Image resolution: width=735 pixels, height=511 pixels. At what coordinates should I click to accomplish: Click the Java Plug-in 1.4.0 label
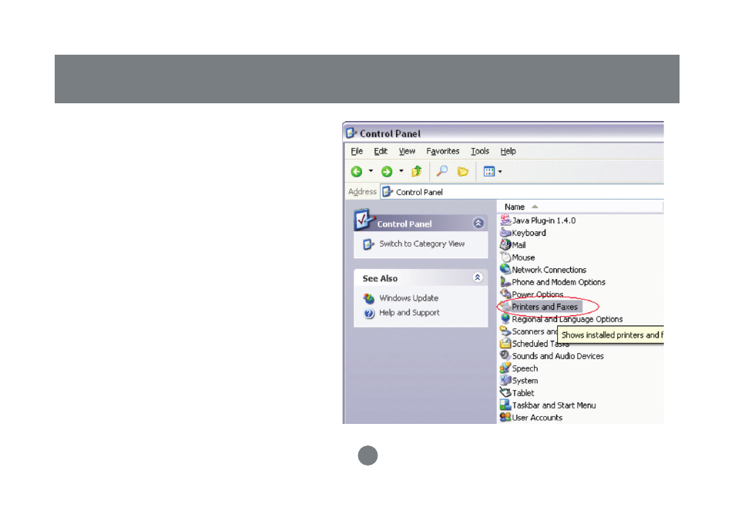tap(544, 220)
